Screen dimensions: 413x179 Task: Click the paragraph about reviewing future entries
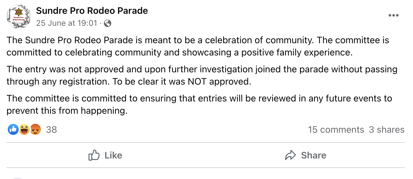(x=199, y=105)
